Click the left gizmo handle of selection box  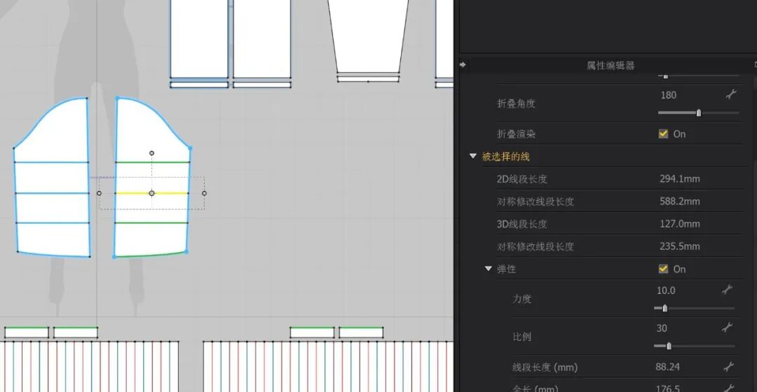point(99,193)
